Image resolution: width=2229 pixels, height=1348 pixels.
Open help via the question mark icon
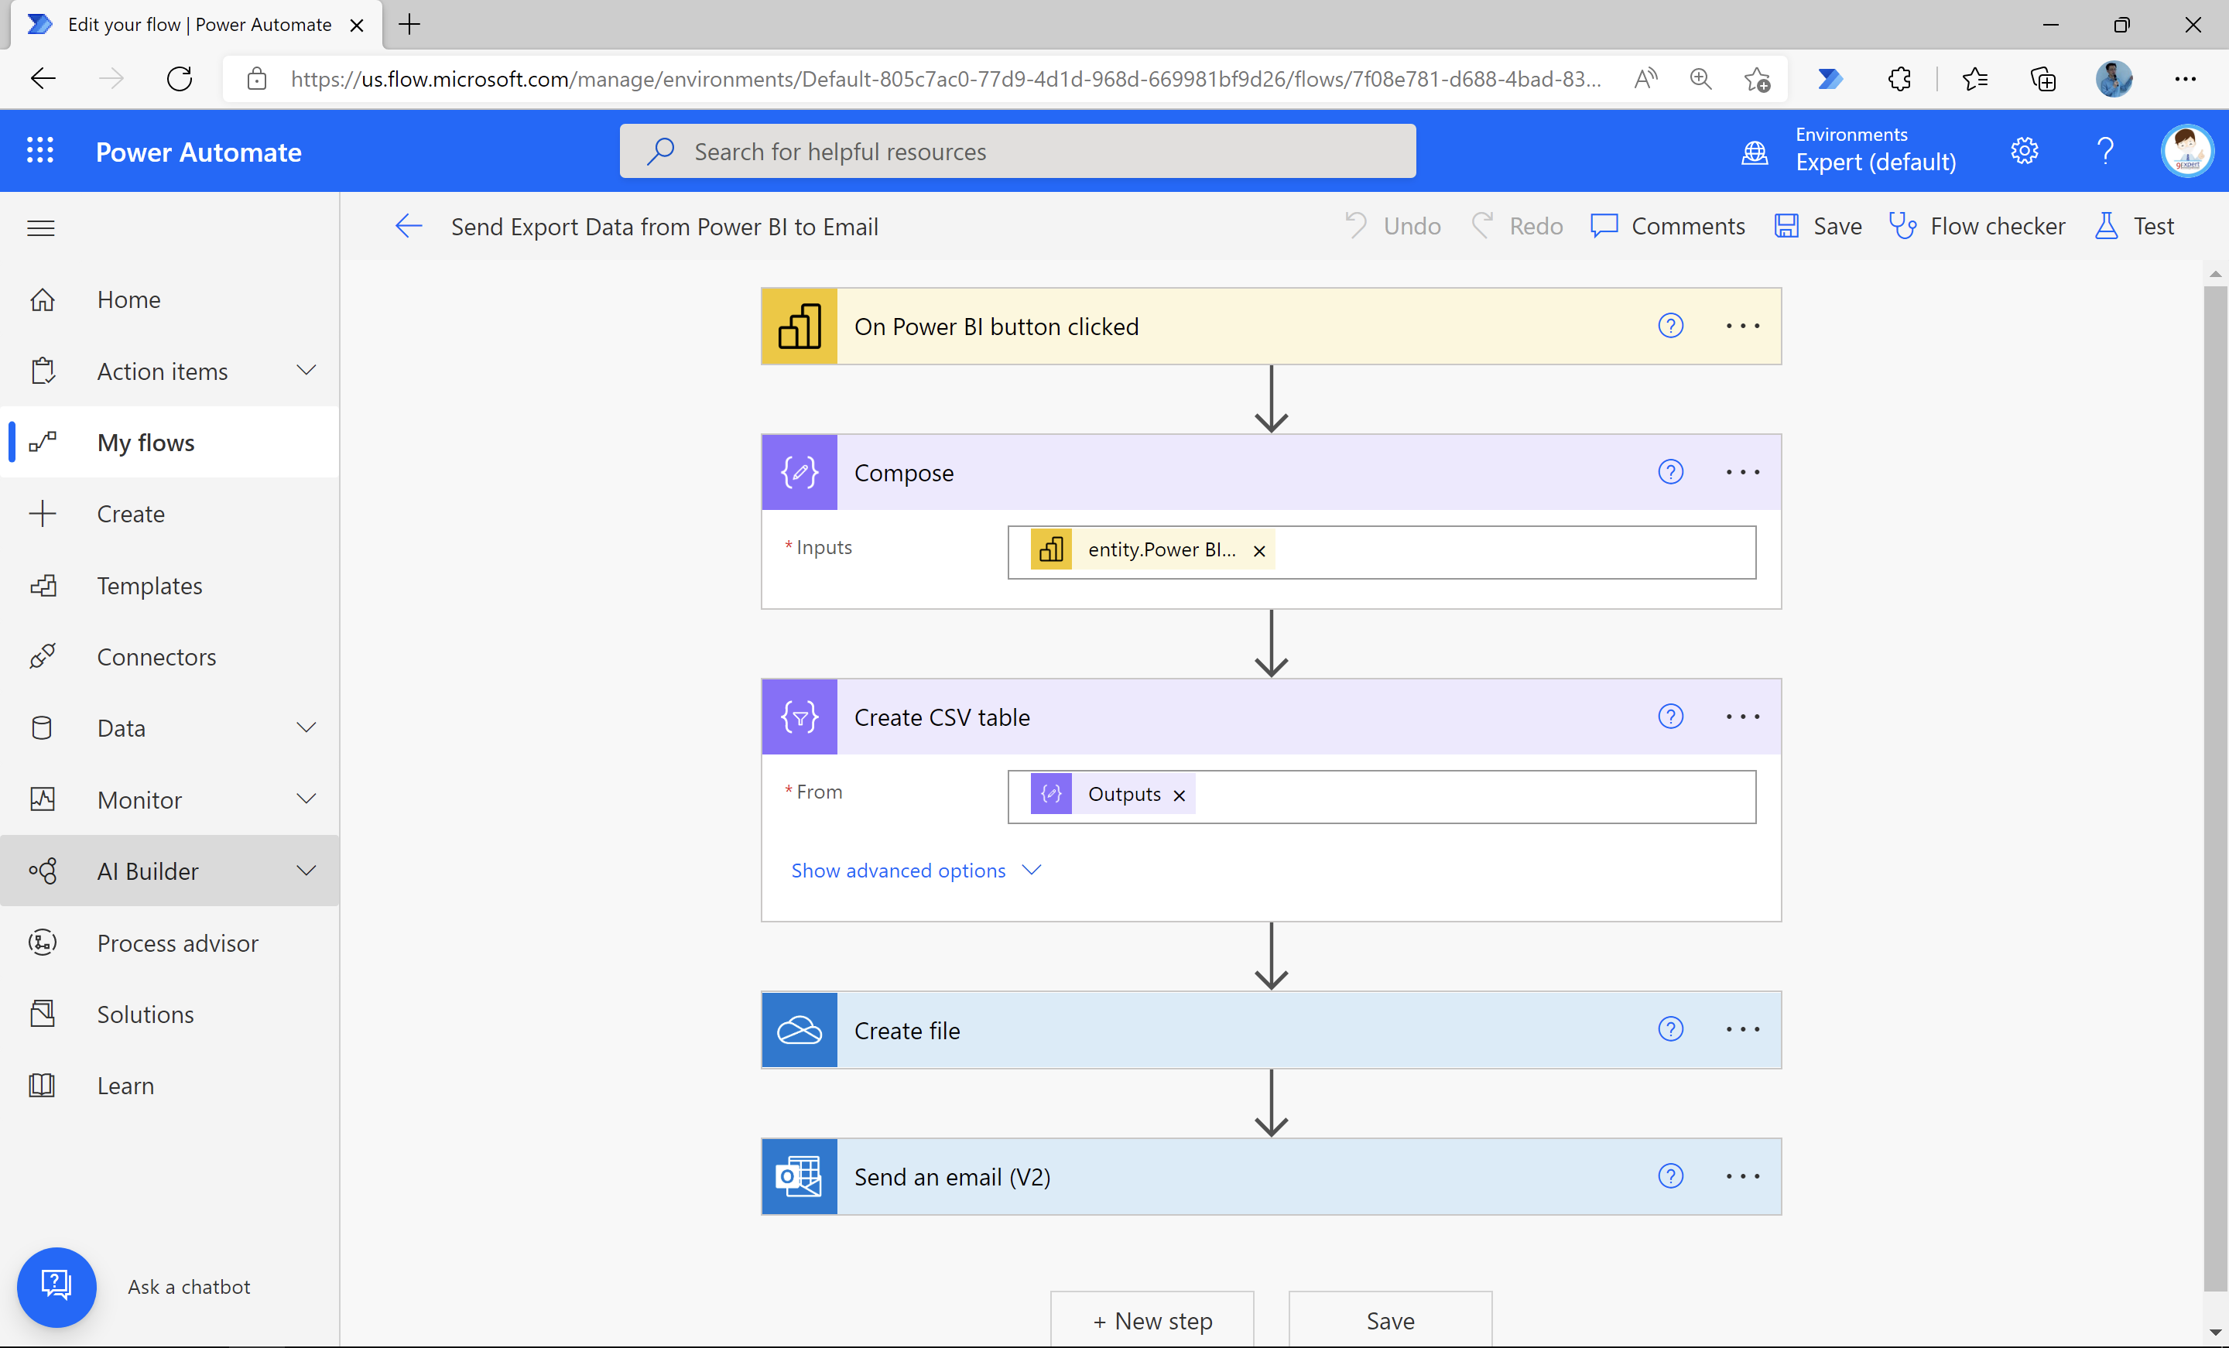click(x=2106, y=150)
